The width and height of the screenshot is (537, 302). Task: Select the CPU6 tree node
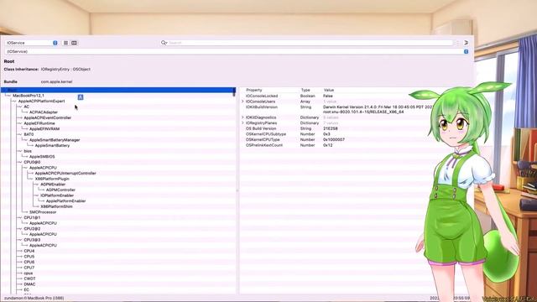[x=29, y=262]
